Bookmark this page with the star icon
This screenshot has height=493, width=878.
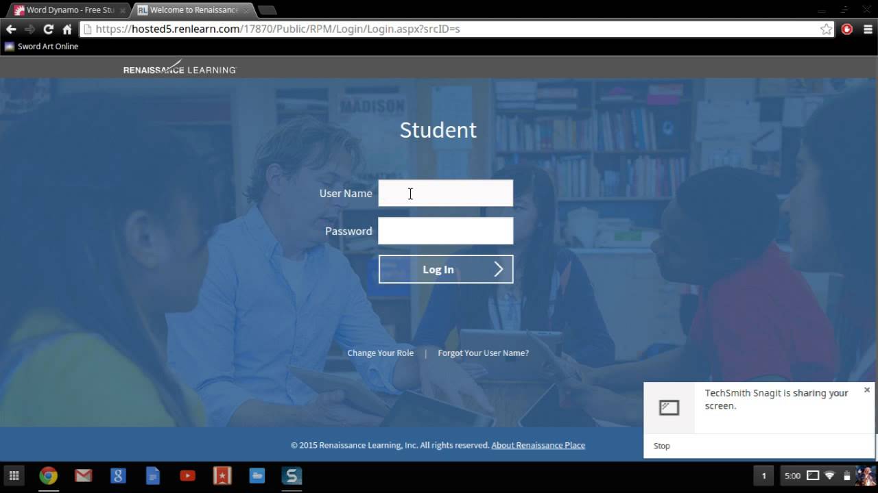tap(826, 29)
